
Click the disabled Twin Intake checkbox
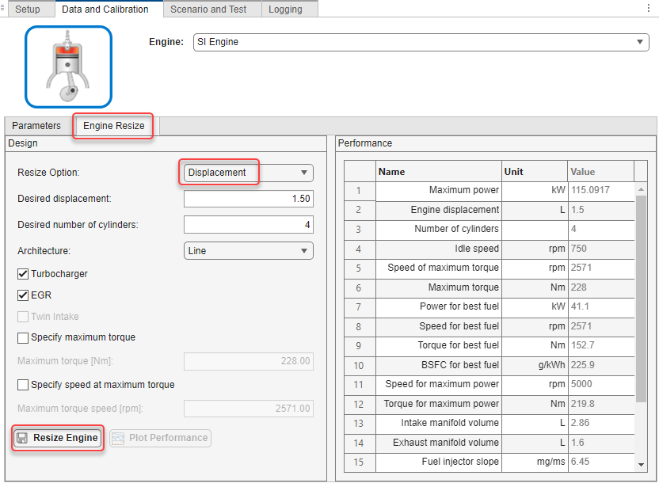pyautogui.click(x=23, y=317)
